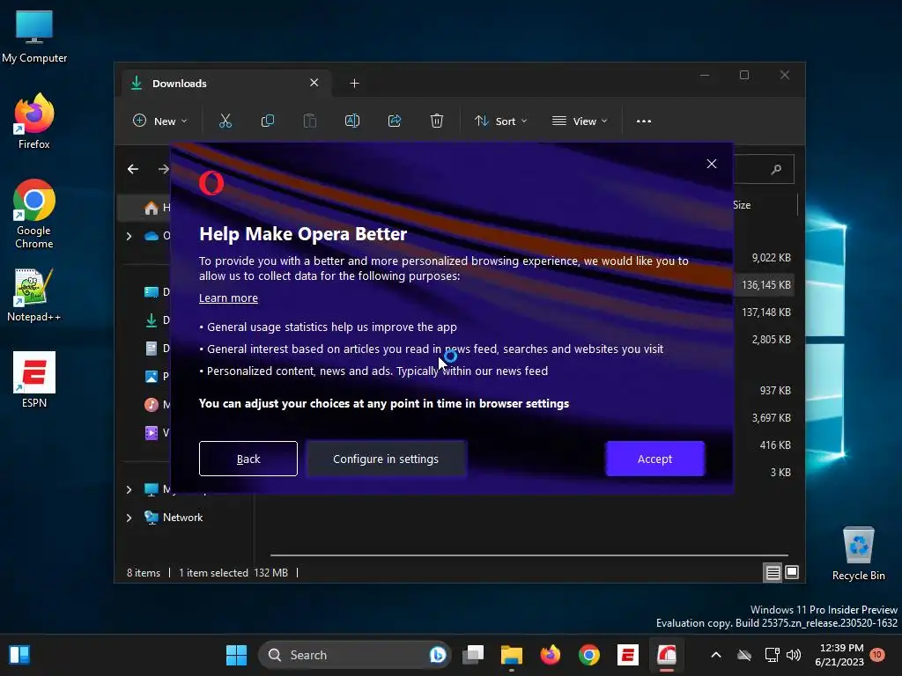The width and height of the screenshot is (902, 676).
Task: Click the Delete trash icon in File Explorer
Action: 437,121
